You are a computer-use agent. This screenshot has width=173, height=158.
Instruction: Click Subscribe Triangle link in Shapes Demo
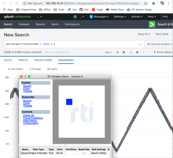(x=28, y=106)
